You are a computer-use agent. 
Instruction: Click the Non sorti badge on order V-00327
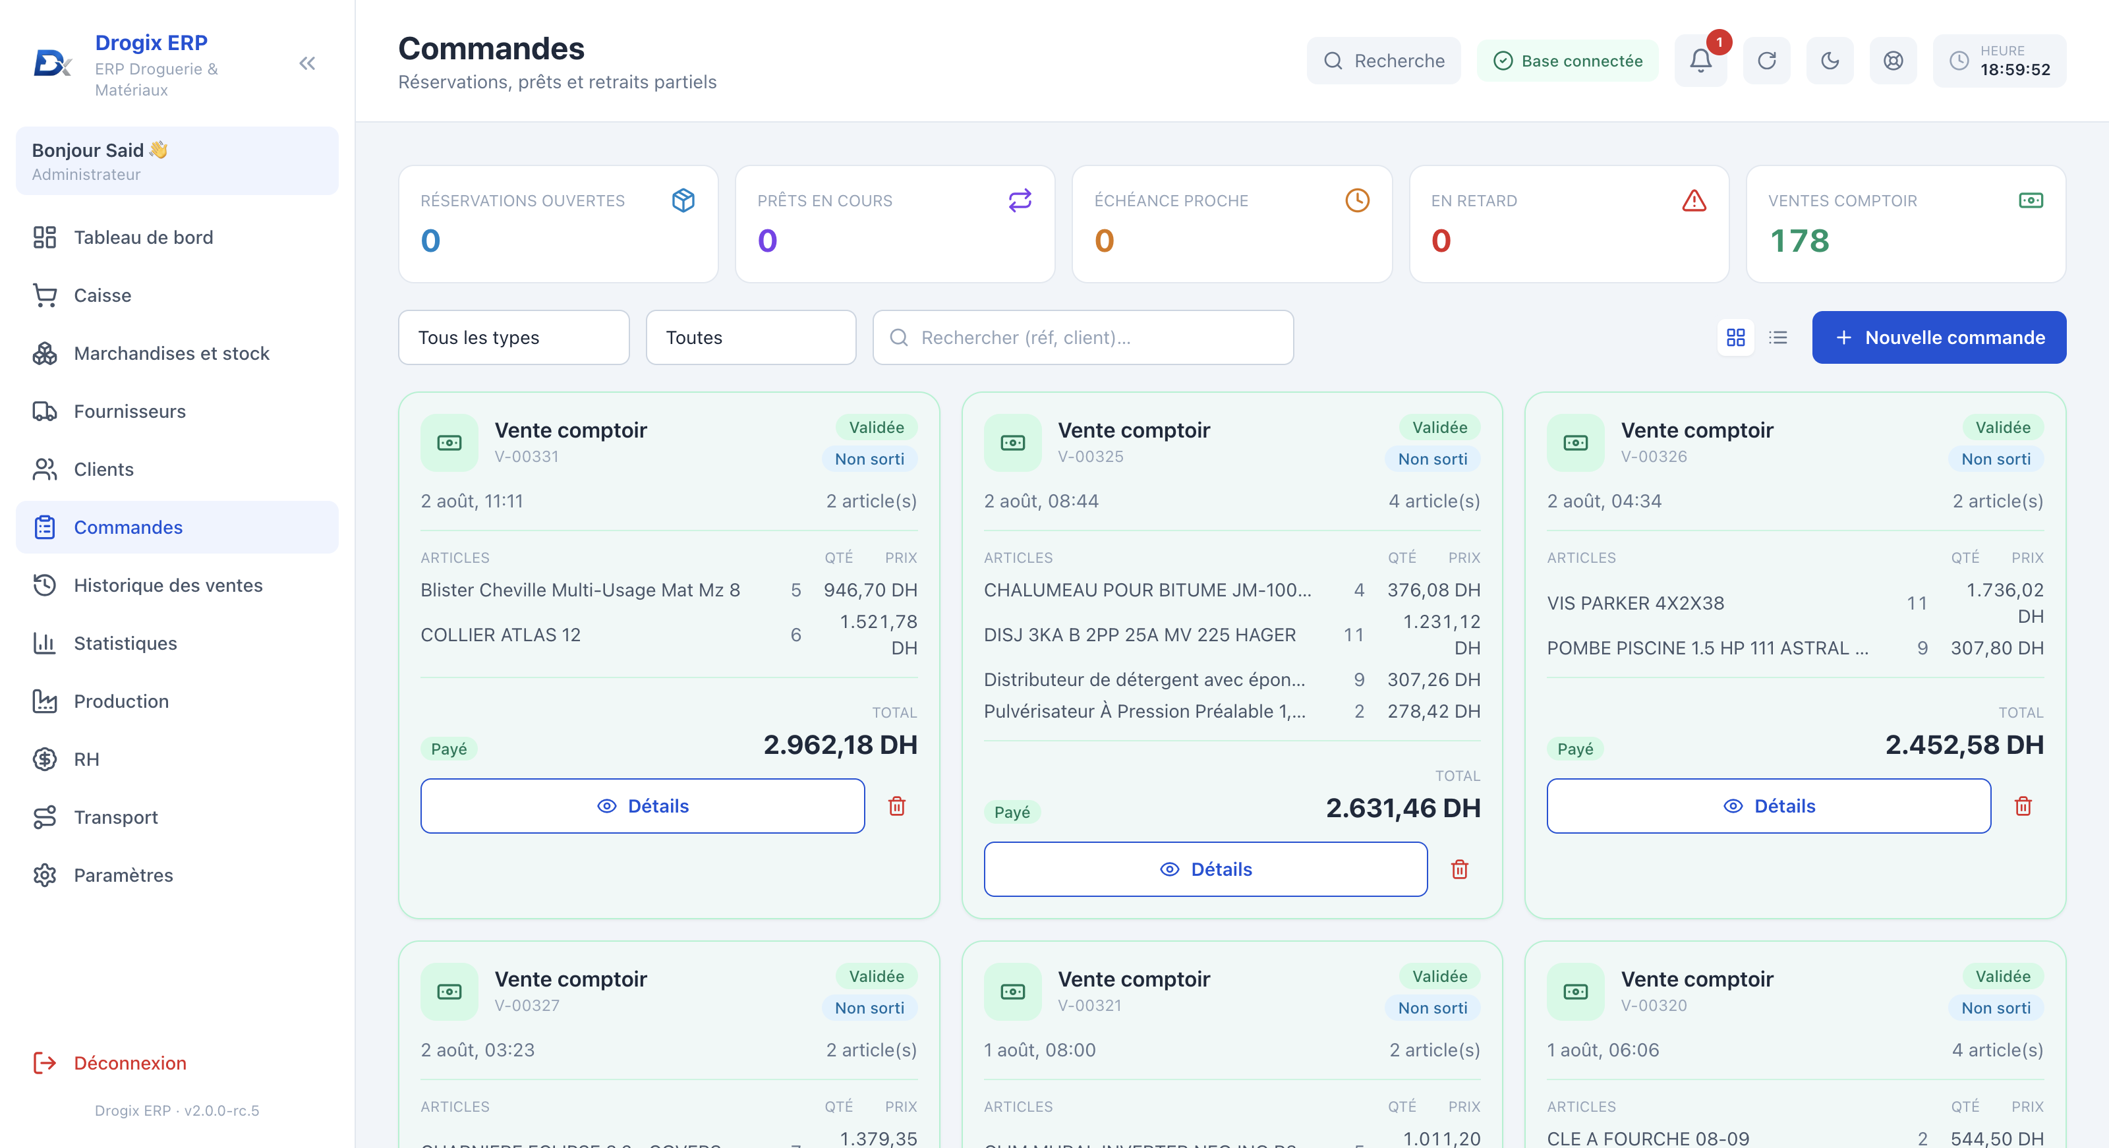[869, 1008]
